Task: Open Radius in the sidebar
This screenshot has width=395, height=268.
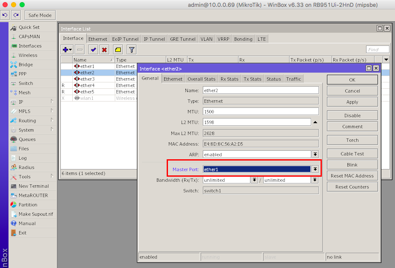Action: [26, 167]
